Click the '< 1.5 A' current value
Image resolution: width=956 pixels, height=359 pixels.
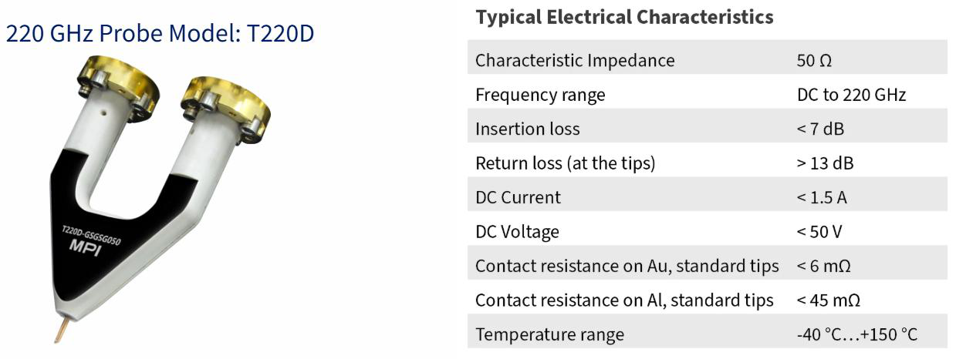pyautogui.click(x=822, y=197)
